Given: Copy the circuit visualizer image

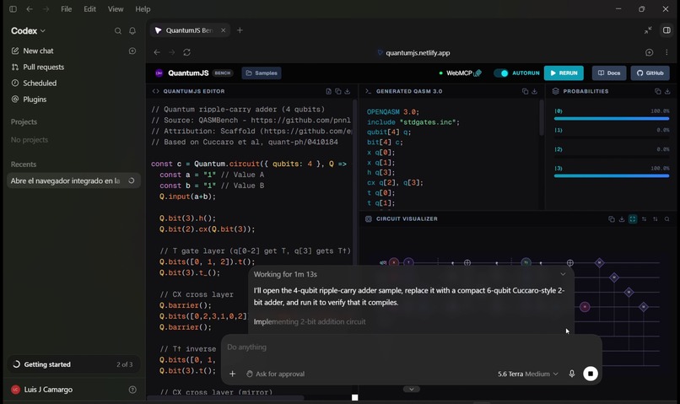Looking at the screenshot, I should coord(612,219).
